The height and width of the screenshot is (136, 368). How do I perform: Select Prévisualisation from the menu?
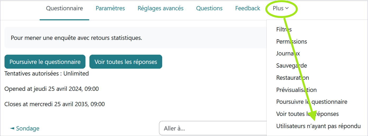[x=296, y=90]
